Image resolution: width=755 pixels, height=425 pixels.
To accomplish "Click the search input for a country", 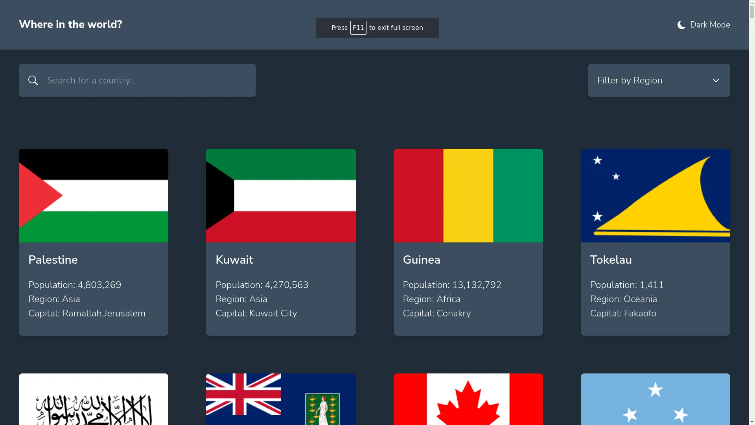I will (137, 80).
